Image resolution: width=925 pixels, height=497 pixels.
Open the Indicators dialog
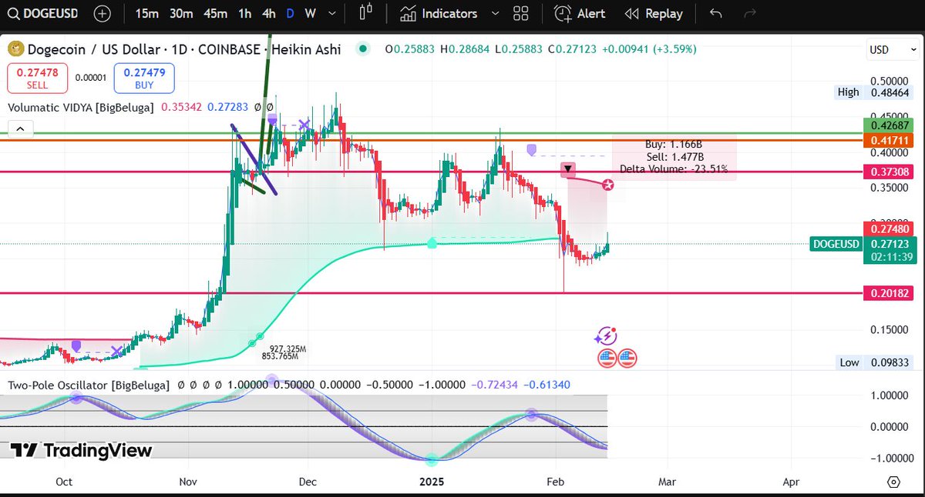439,14
